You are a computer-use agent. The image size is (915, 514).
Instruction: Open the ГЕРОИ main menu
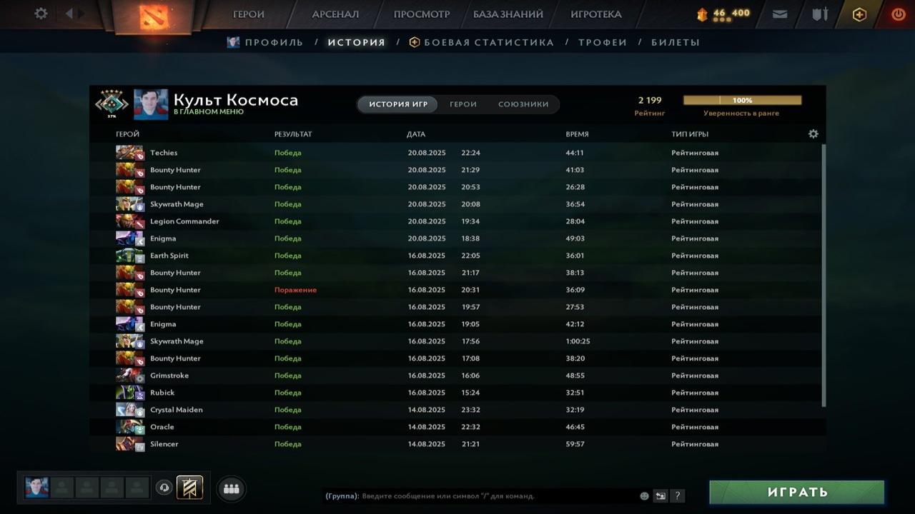pyautogui.click(x=249, y=14)
